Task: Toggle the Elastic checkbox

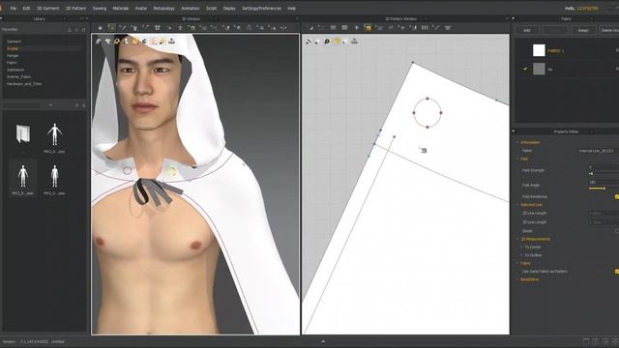Action: coord(617,231)
